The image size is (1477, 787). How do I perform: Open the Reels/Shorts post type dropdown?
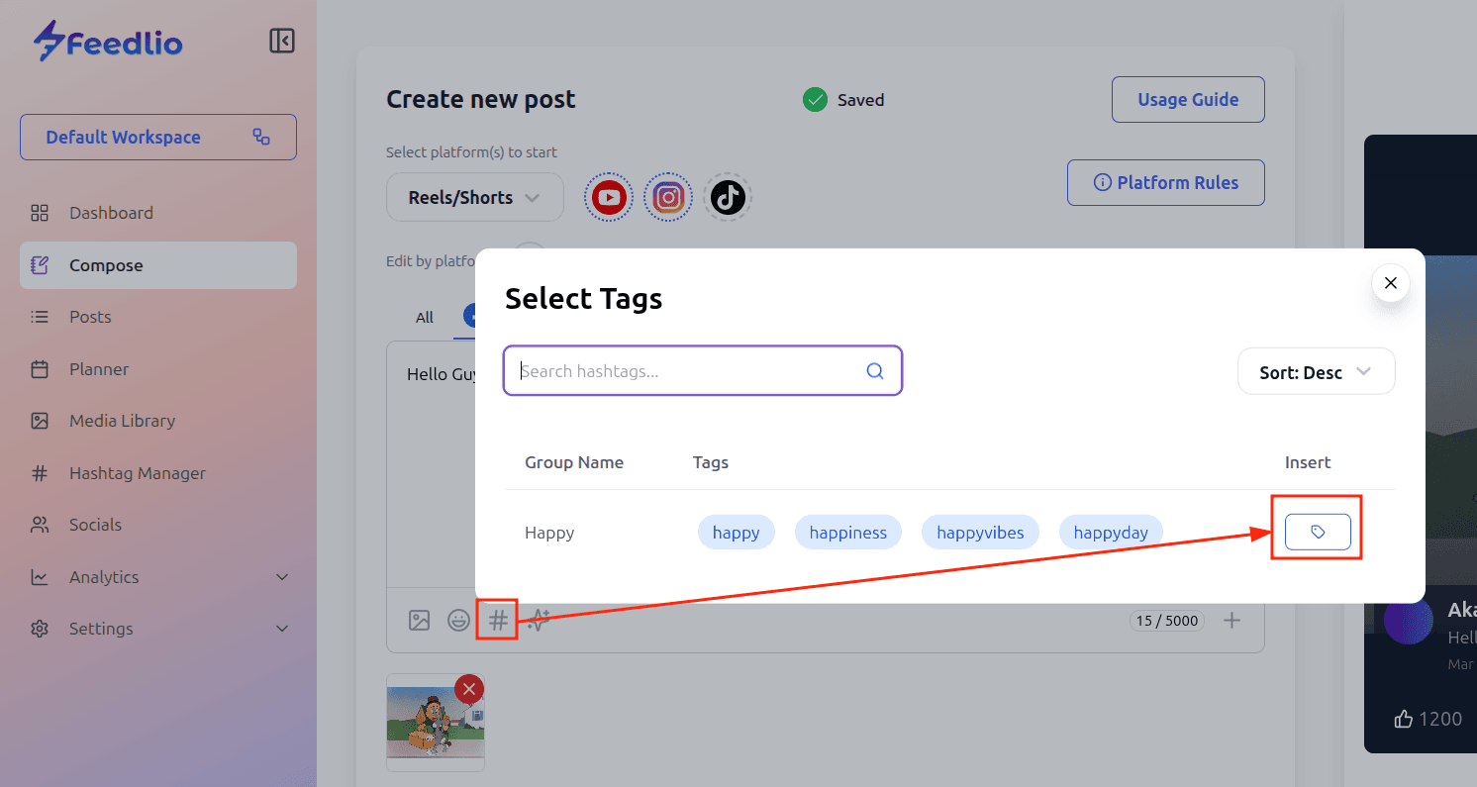(x=474, y=198)
